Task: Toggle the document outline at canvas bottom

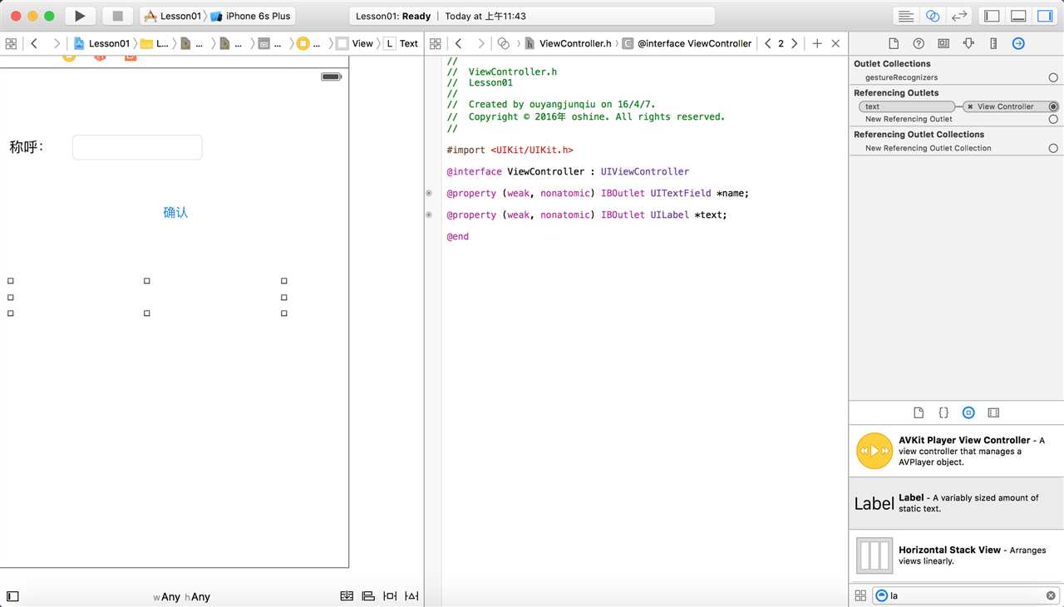Action: 12,596
